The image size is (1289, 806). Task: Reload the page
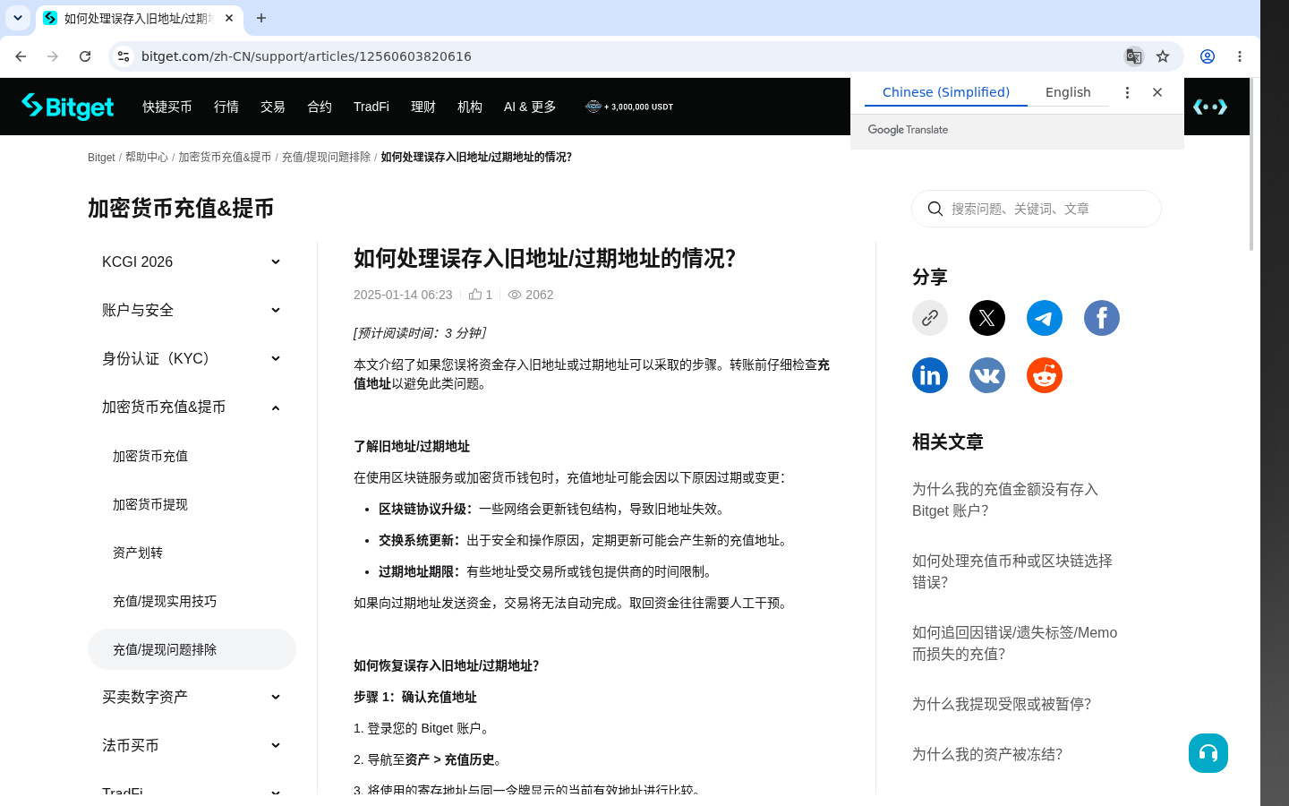(85, 56)
